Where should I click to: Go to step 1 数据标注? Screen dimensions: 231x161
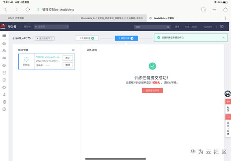(87, 38)
